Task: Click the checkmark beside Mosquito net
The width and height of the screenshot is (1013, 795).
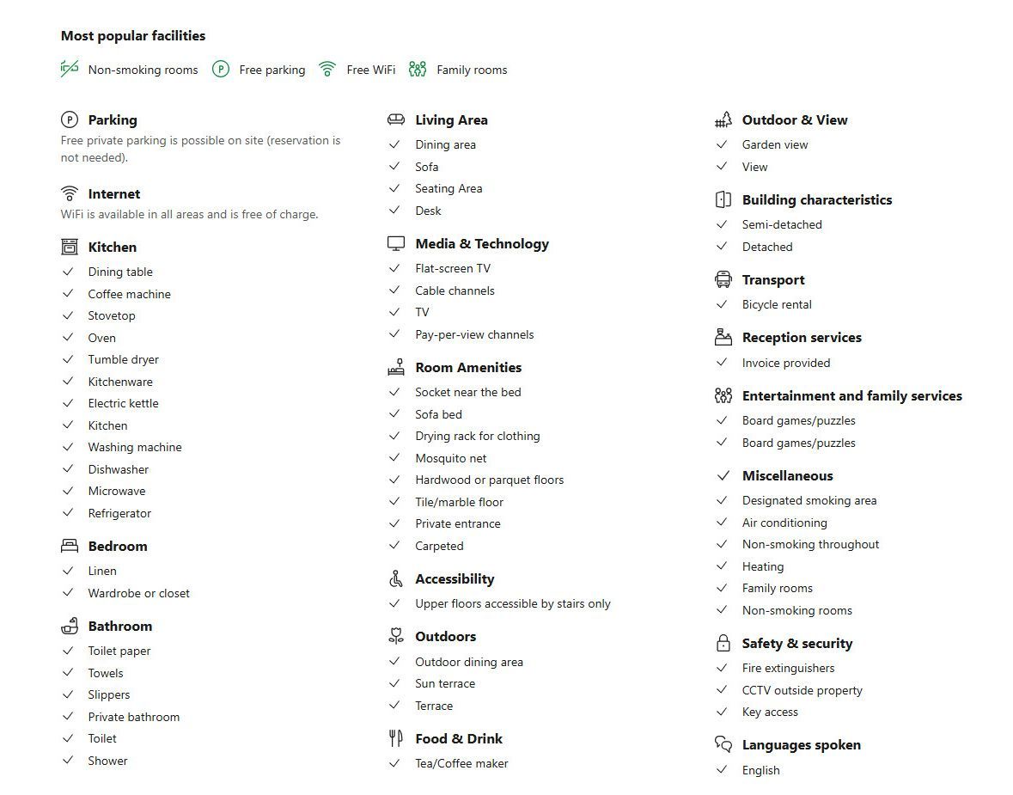Action: (x=394, y=457)
